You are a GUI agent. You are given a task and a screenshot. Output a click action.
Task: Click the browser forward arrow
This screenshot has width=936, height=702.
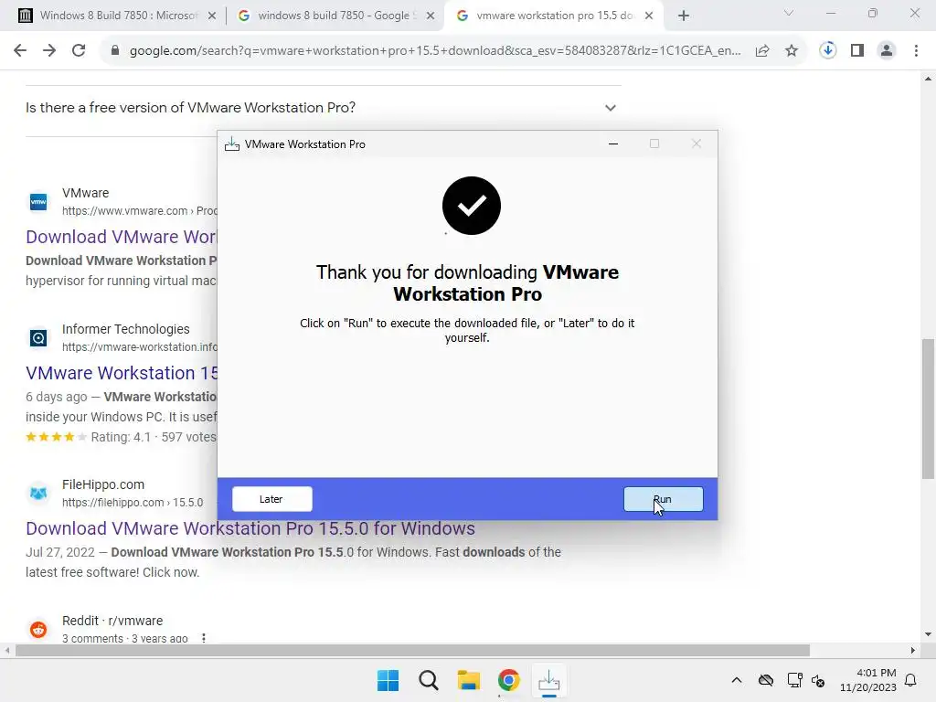click(49, 51)
